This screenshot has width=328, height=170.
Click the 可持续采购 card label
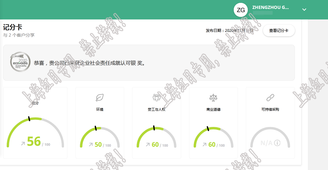(x=270, y=109)
